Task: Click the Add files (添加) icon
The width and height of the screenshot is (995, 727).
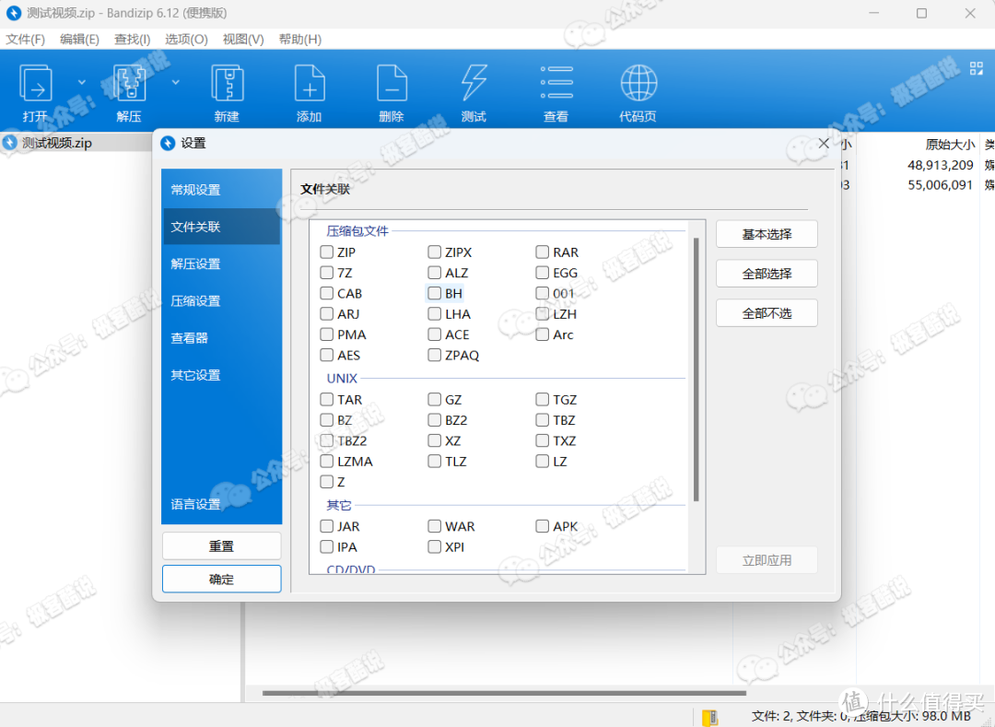Action: 310,84
